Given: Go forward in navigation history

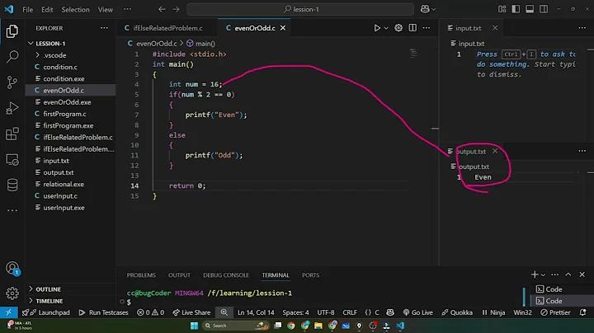Looking at the screenshot, I should click(177, 9).
